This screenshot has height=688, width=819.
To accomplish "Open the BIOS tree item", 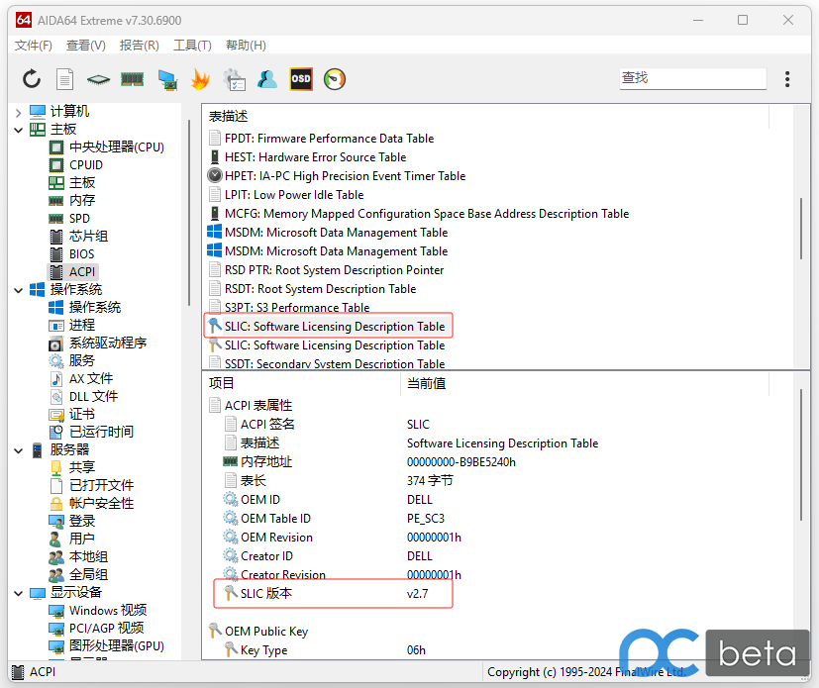I will [71, 254].
